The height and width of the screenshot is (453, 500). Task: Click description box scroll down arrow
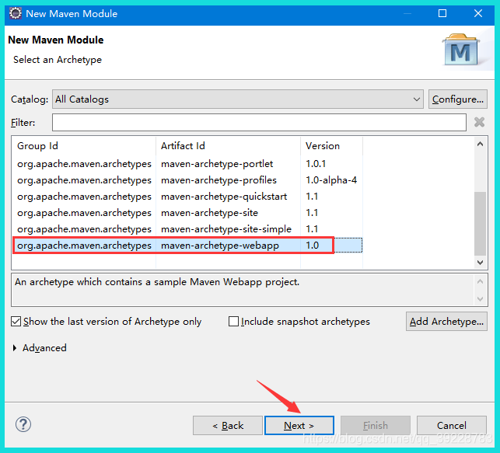[480, 299]
